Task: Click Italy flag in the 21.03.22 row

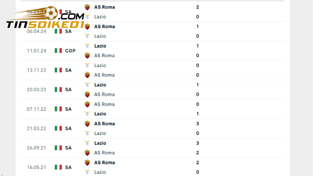Action: 58,128
